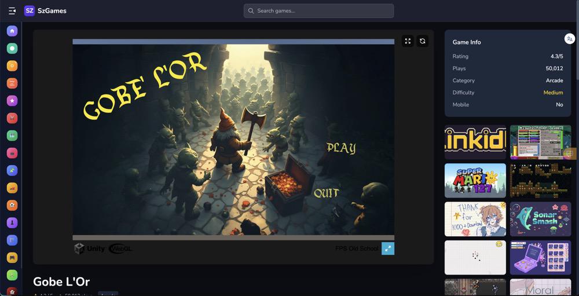This screenshot has height=296, width=579.
Task: Choose the yellow gamepad category icon
Action: pyautogui.click(x=12, y=257)
